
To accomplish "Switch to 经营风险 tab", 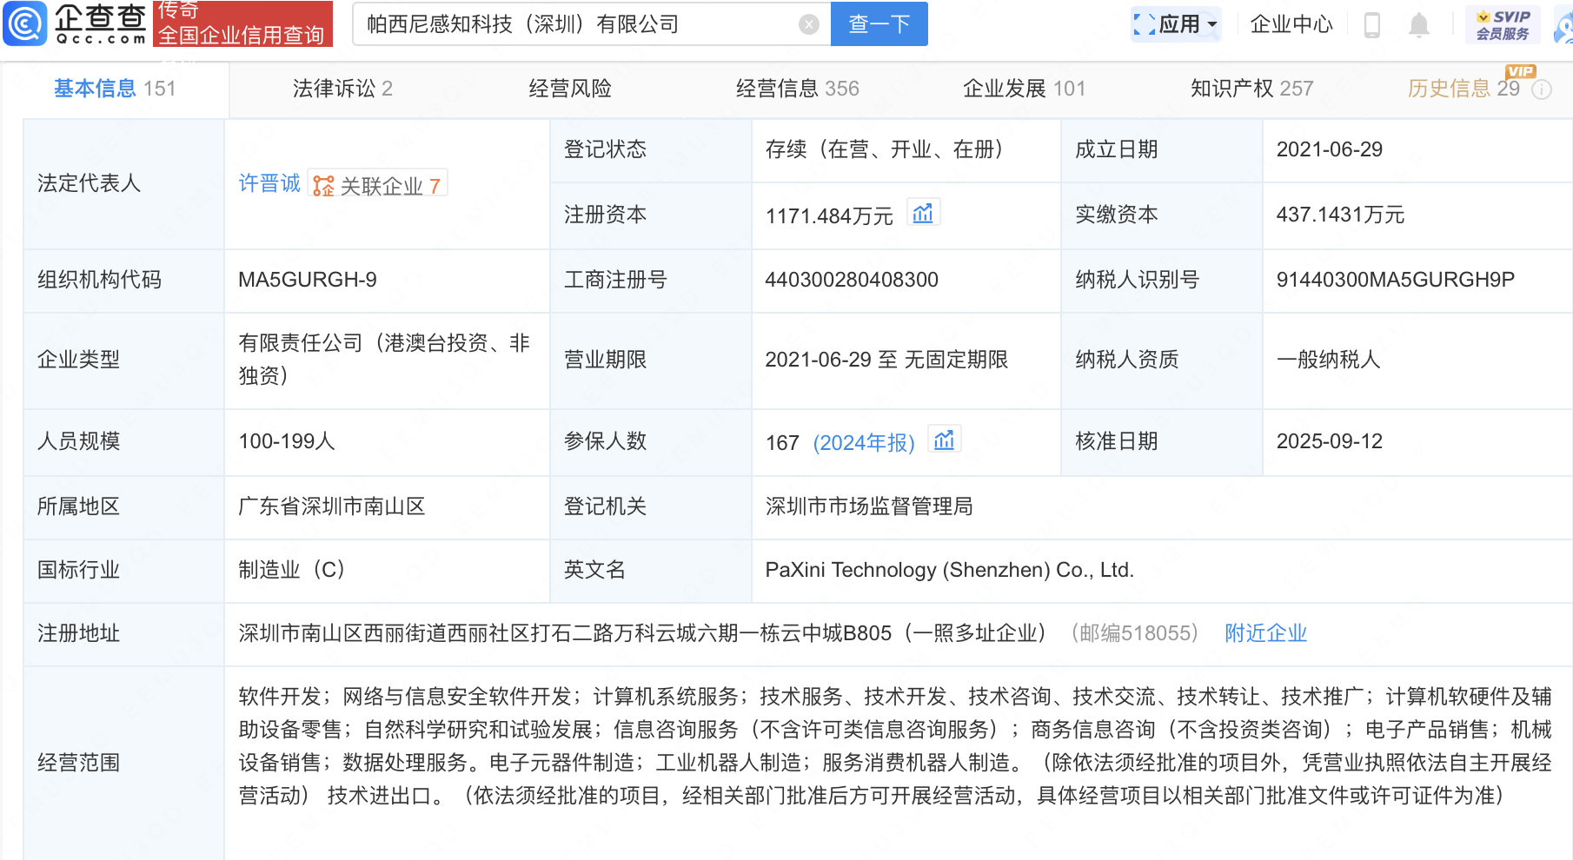I will tap(570, 89).
